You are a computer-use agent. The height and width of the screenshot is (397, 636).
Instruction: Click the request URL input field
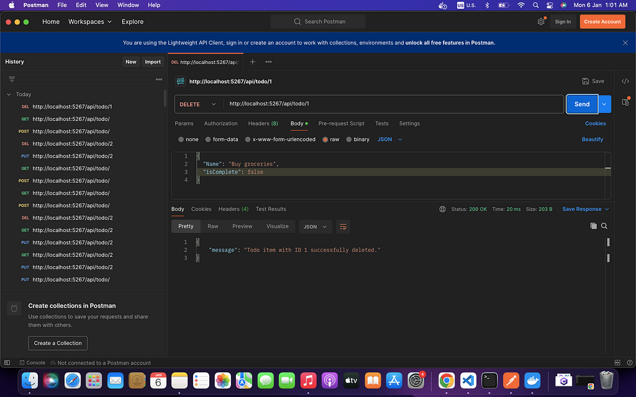[393, 104]
